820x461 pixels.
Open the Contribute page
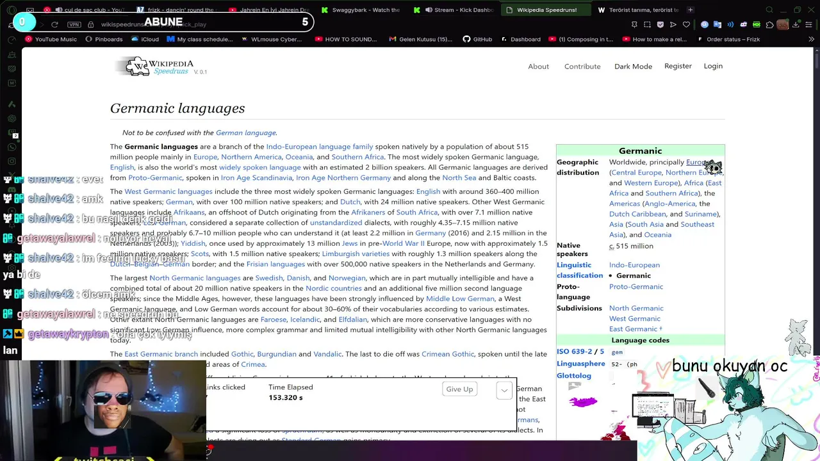coord(582,66)
